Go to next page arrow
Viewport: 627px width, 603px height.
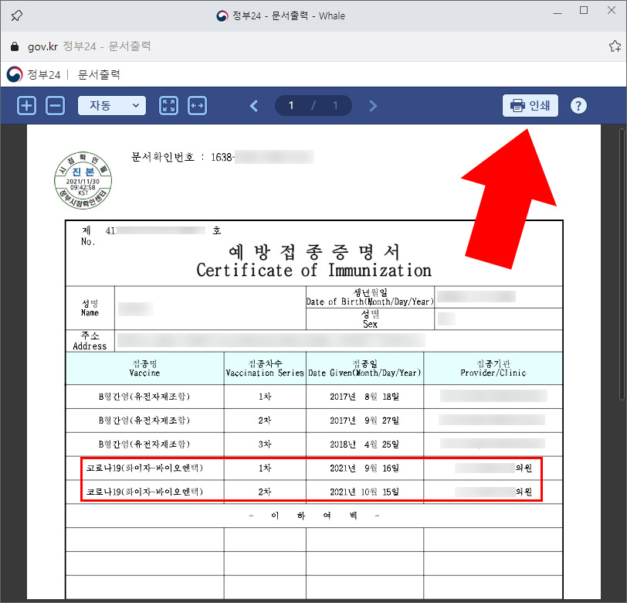tap(373, 106)
